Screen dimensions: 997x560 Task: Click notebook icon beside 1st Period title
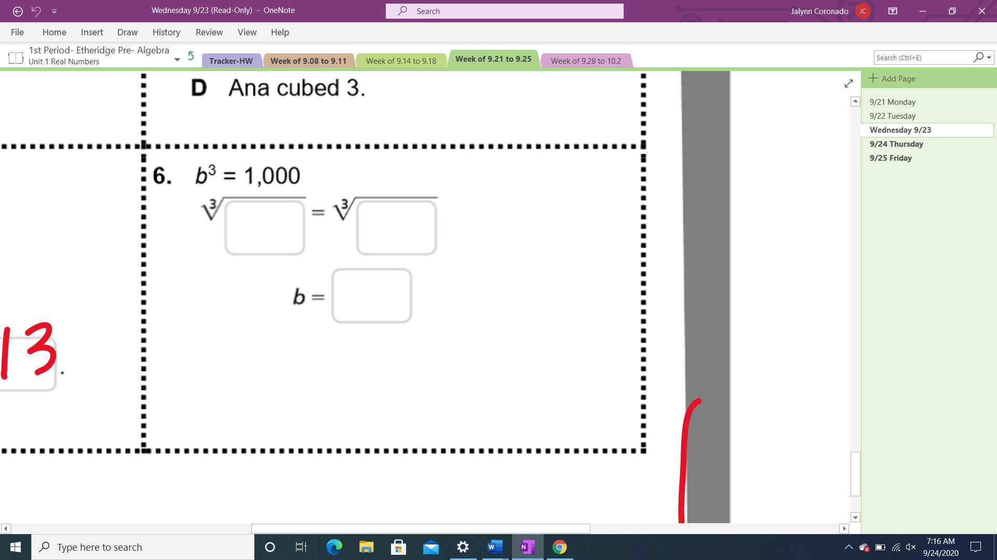[x=16, y=58]
